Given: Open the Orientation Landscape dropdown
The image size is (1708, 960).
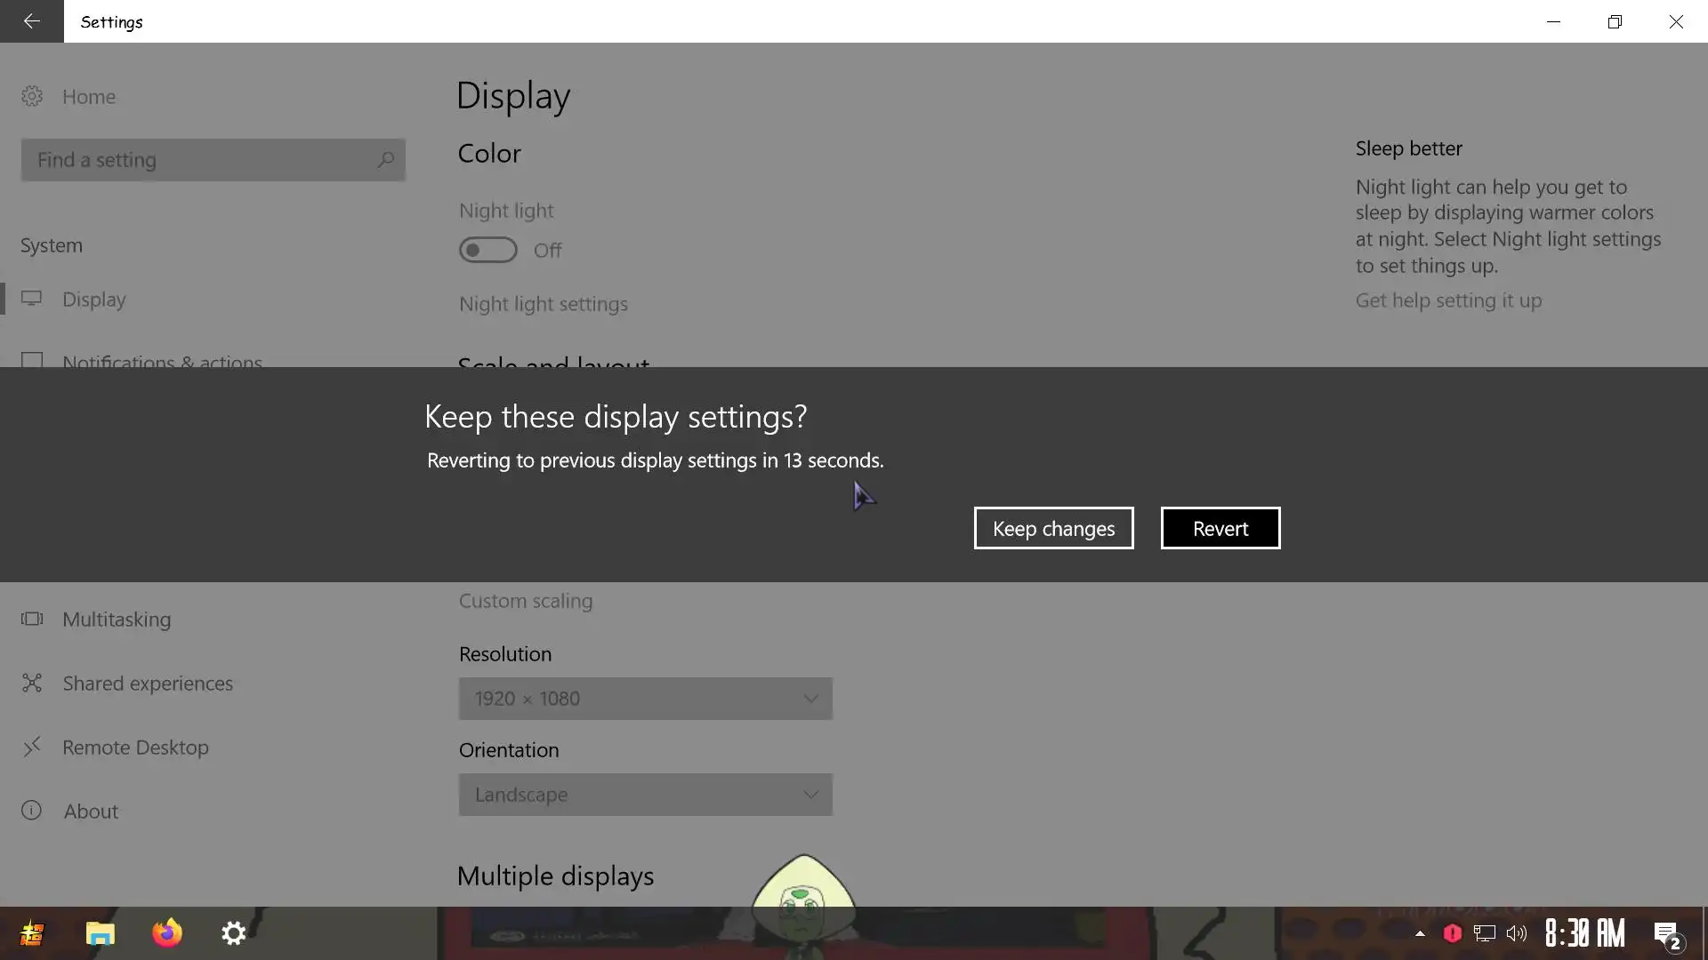Looking at the screenshot, I should pyautogui.click(x=645, y=795).
